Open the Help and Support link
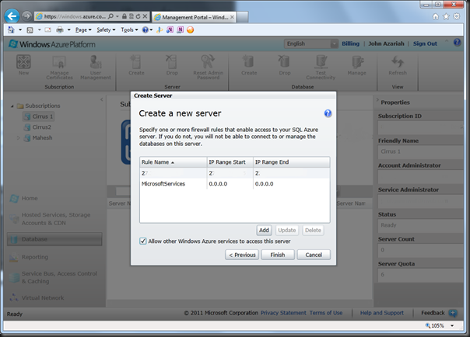470x337 pixels. coord(381,313)
